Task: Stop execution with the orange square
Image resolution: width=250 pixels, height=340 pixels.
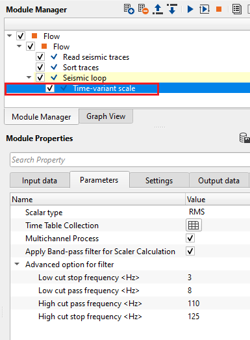Action: point(219,9)
